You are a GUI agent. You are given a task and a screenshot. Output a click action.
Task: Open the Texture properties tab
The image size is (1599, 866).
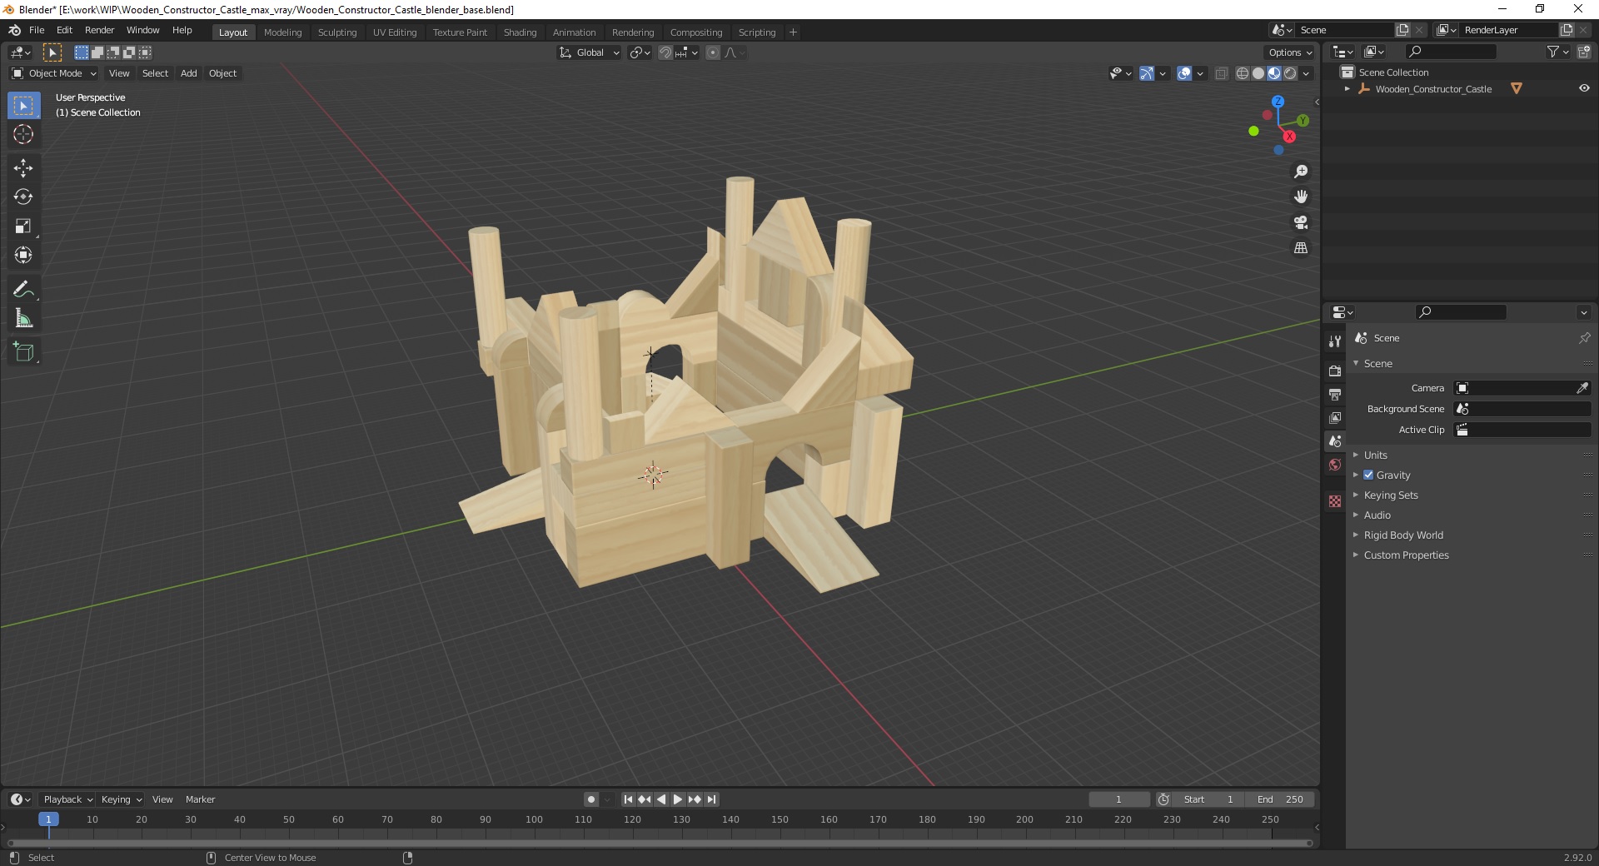tap(1335, 501)
